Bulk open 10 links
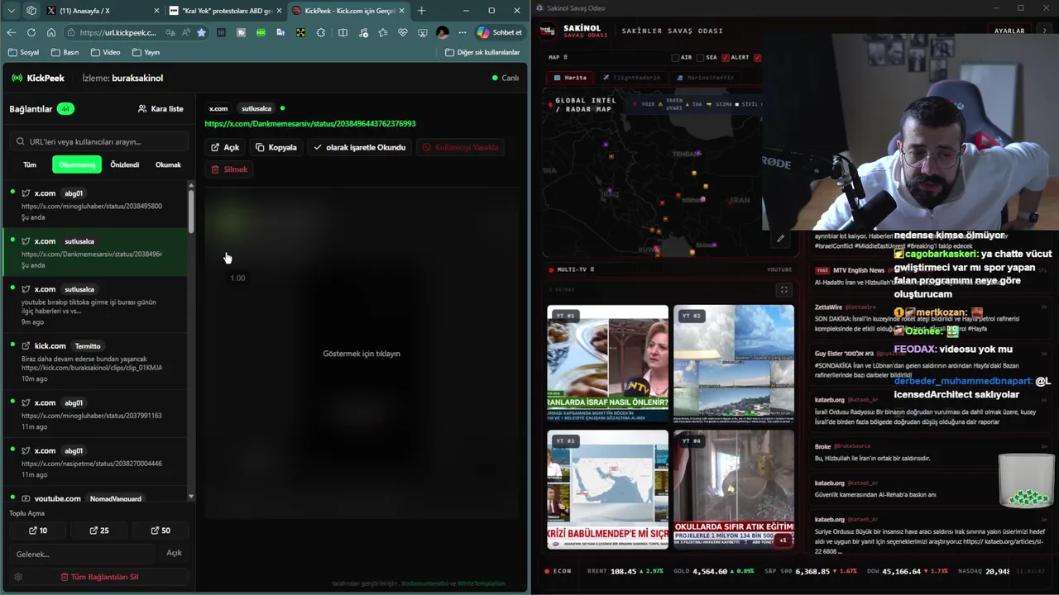 click(x=38, y=531)
